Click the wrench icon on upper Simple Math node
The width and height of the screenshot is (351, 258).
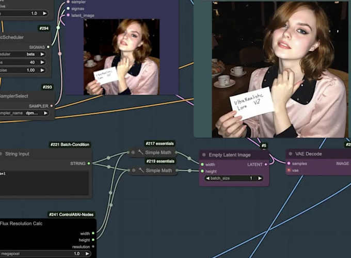click(x=140, y=153)
